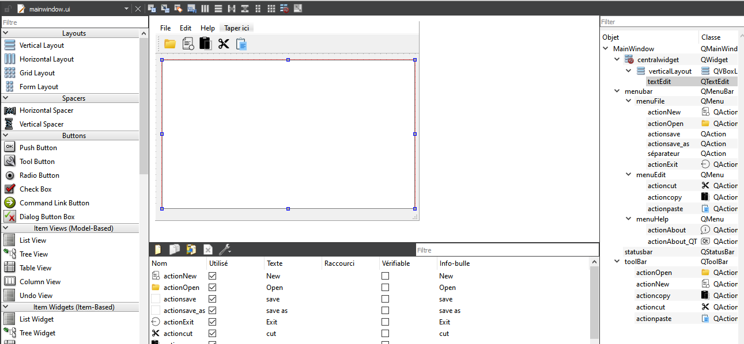Image resolution: width=744 pixels, height=344 pixels.
Task: Collapse the Layouts category header
Action: click(x=70, y=33)
